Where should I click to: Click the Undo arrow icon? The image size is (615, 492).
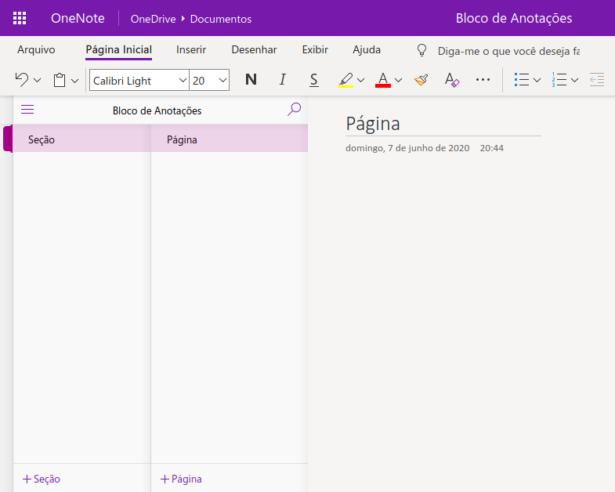click(22, 80)
